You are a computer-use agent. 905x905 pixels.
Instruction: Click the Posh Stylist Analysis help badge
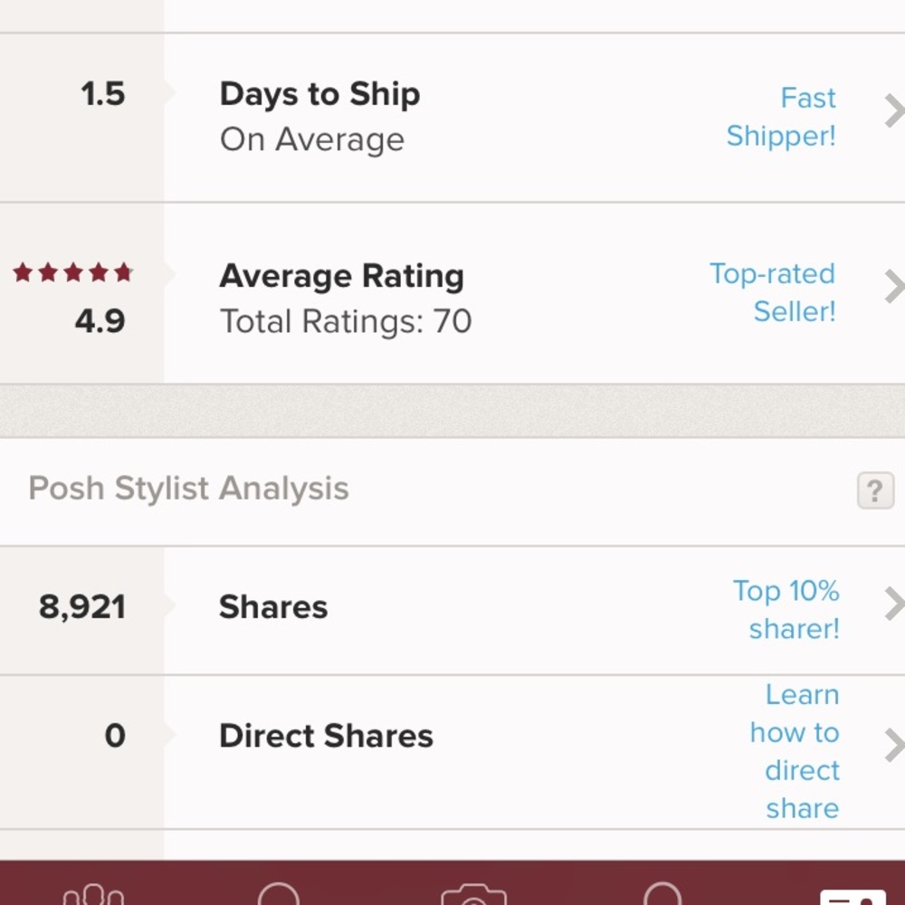point(874,490)
